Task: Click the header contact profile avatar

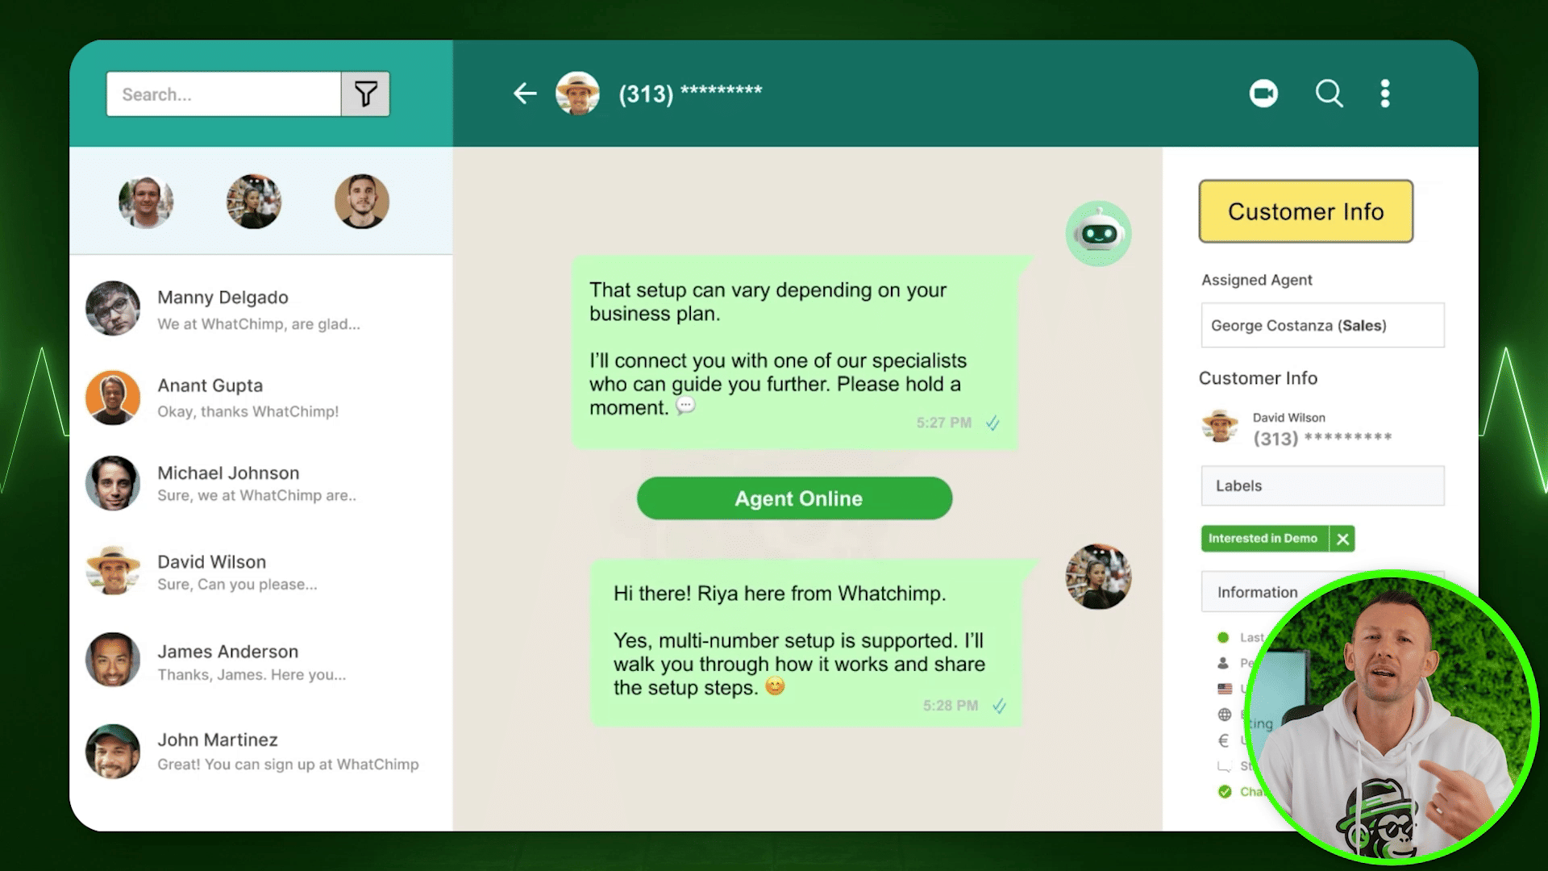Action: tap(577, 94)
